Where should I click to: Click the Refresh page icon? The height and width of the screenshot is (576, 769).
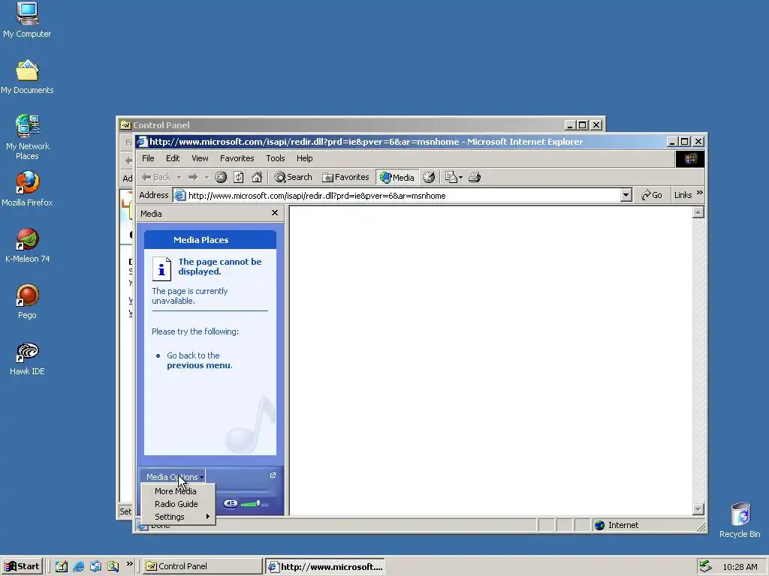pos(238,177)
